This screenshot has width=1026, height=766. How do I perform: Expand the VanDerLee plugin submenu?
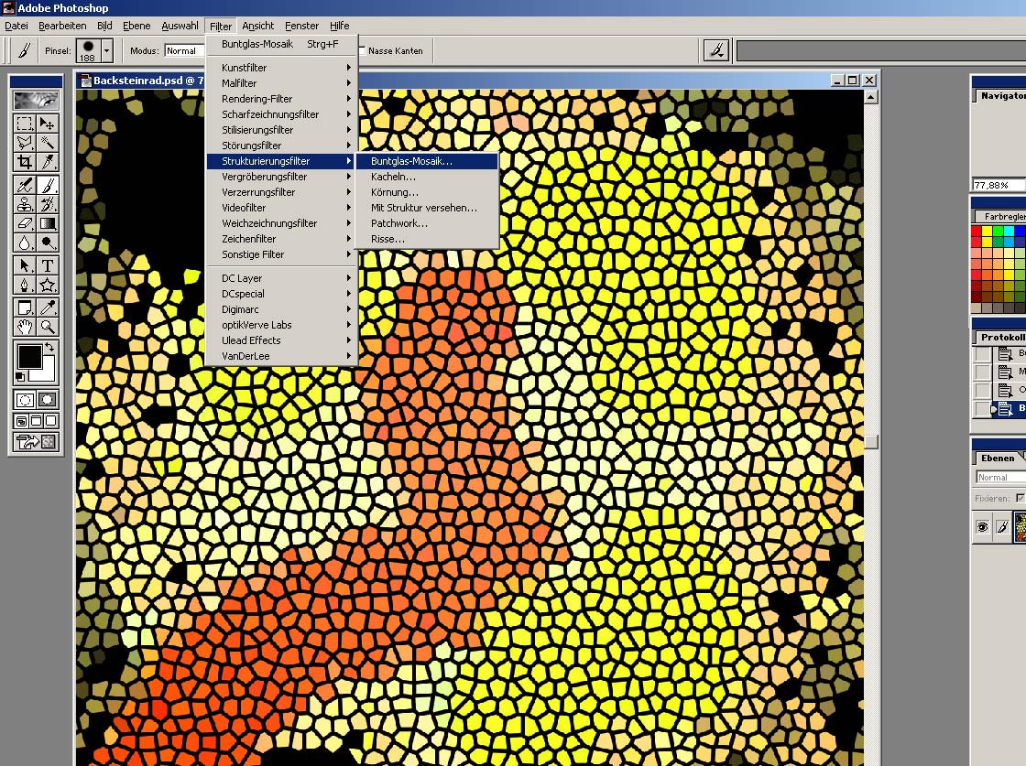(282, 356)
